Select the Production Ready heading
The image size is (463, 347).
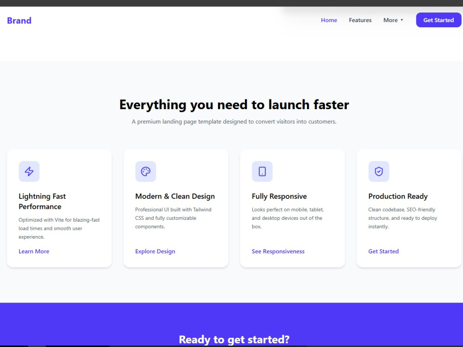398,197
